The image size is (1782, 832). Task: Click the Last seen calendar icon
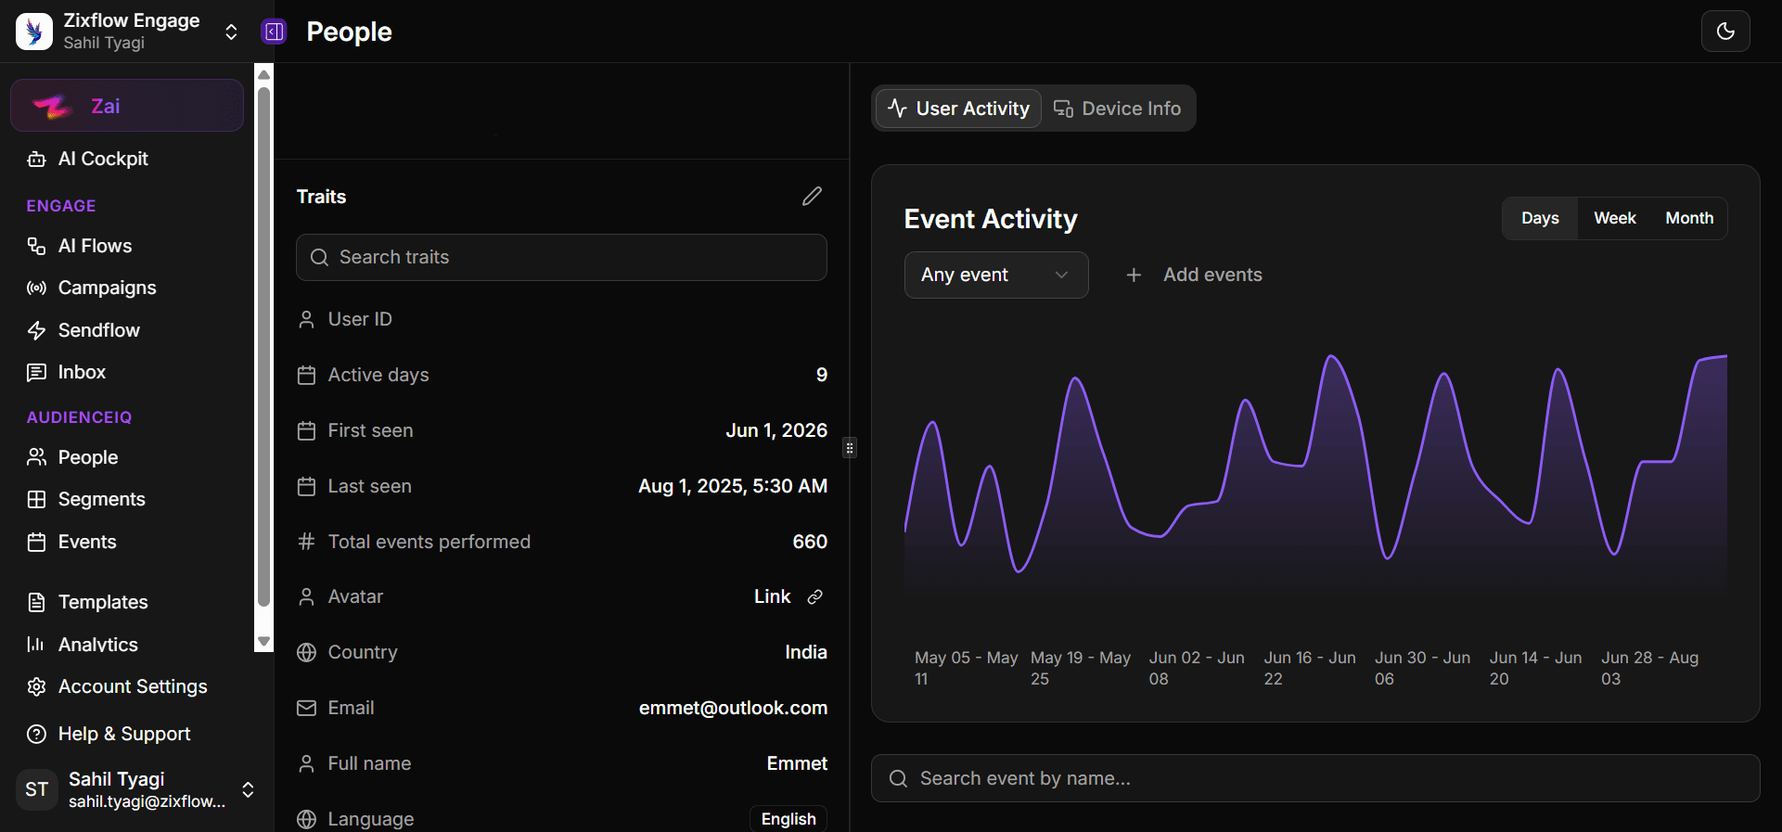(306, 486)
